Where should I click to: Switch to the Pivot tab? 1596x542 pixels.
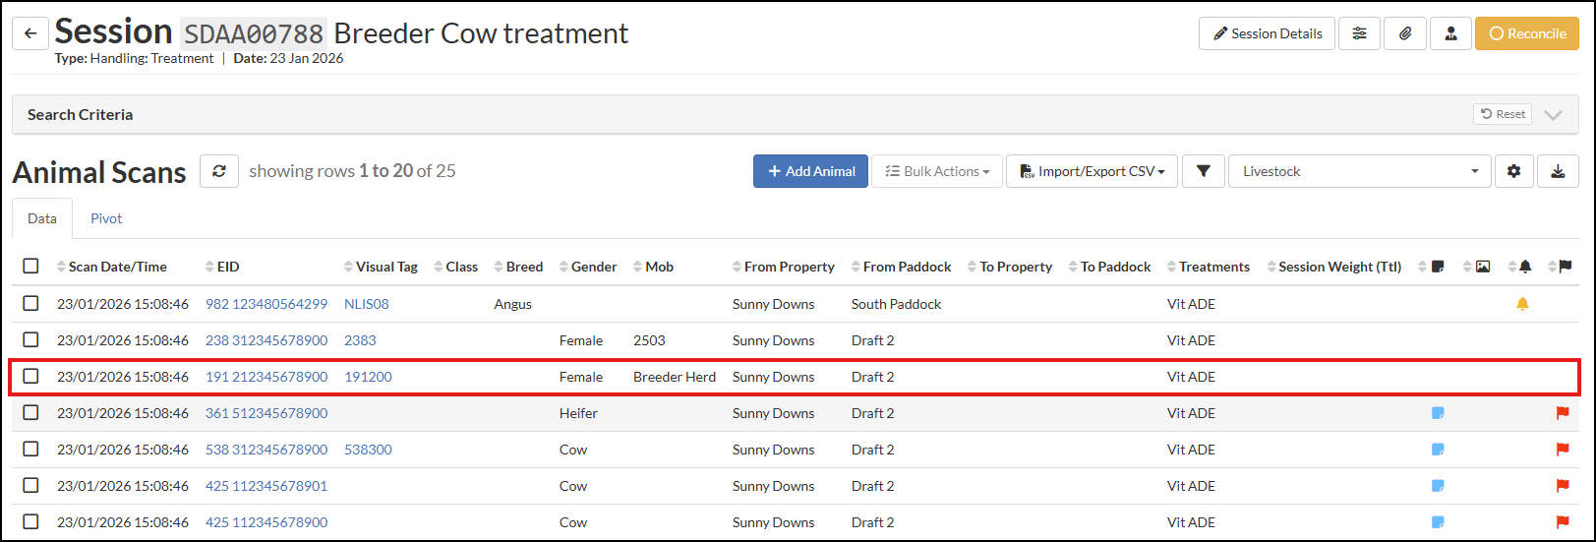click(x=106, y=218)
